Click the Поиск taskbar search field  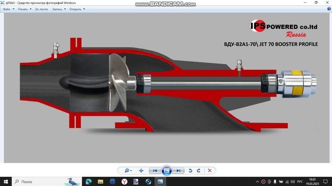click(x=47, y=181)
